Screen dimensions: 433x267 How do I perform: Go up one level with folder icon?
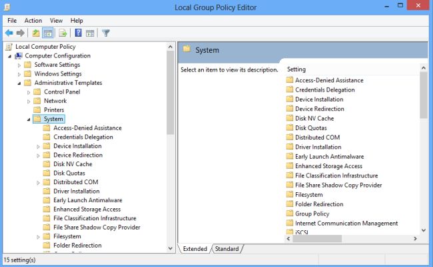tap(36, 33)
